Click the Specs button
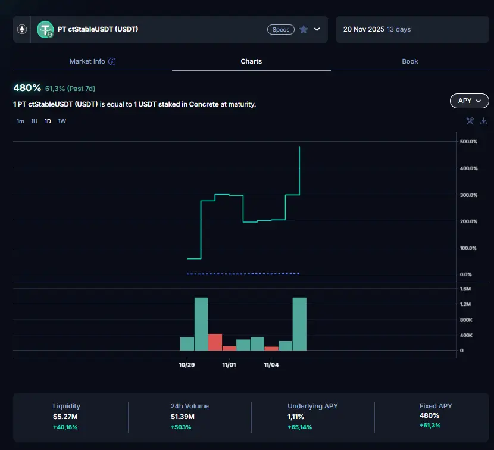494x450 pixels. tap(280, 29)
